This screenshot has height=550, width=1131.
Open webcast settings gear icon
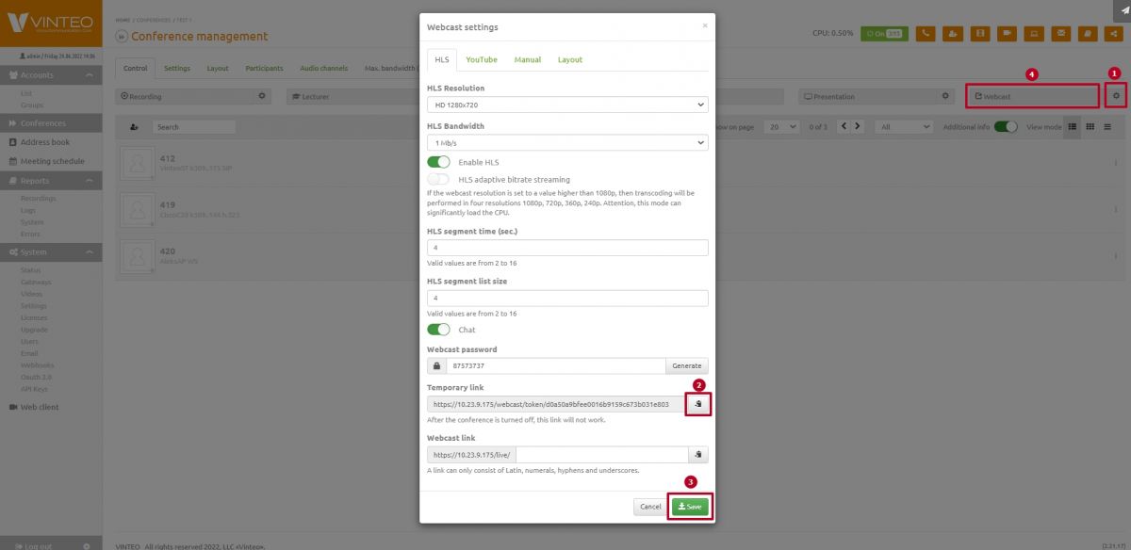[x=1116, y=96]
